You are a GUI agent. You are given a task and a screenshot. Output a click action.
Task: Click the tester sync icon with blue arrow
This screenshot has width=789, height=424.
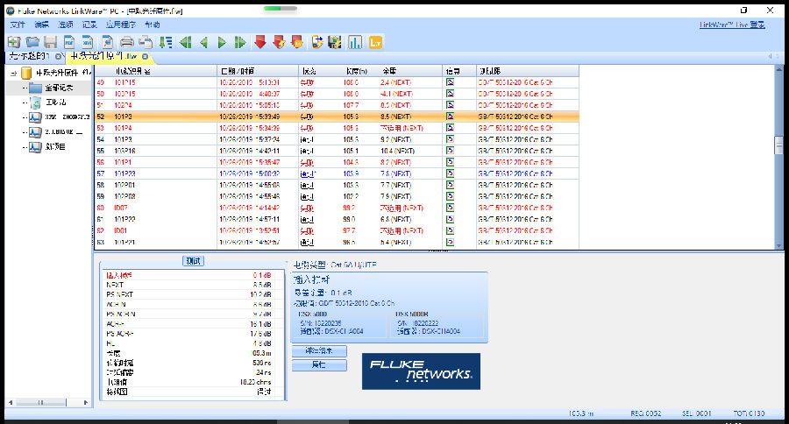point(317,43)
